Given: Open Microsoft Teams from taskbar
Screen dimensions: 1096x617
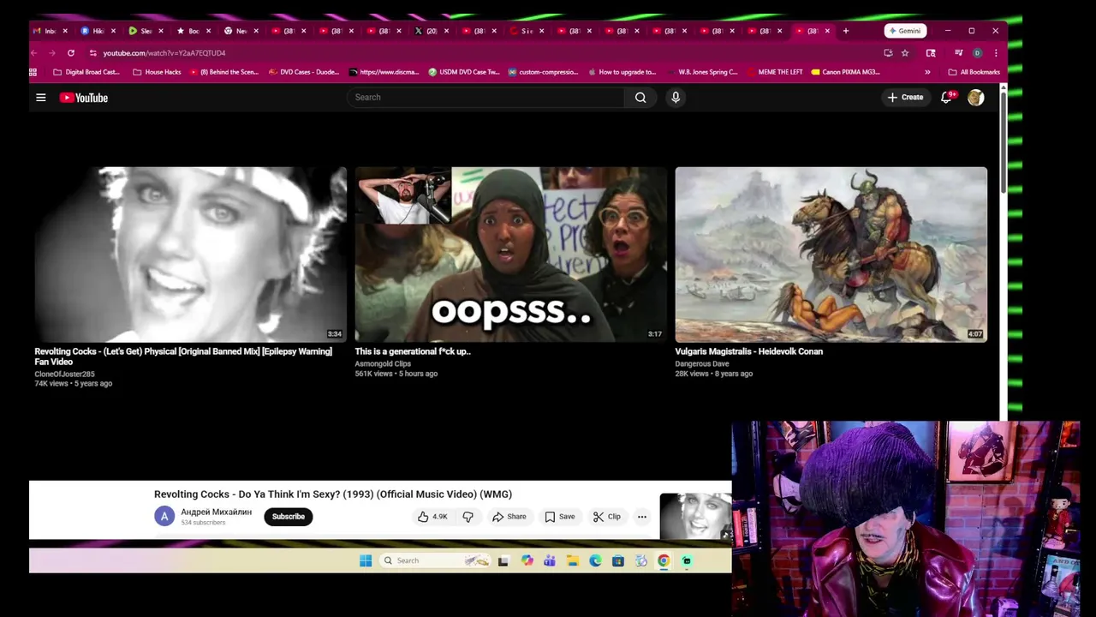Looking at the screenshot, I should [550, 560].
